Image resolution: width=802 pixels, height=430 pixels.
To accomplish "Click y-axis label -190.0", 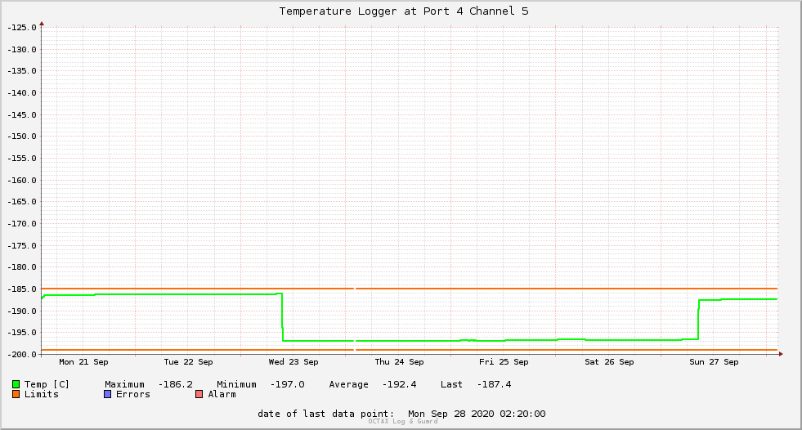I will click(22, 311).
